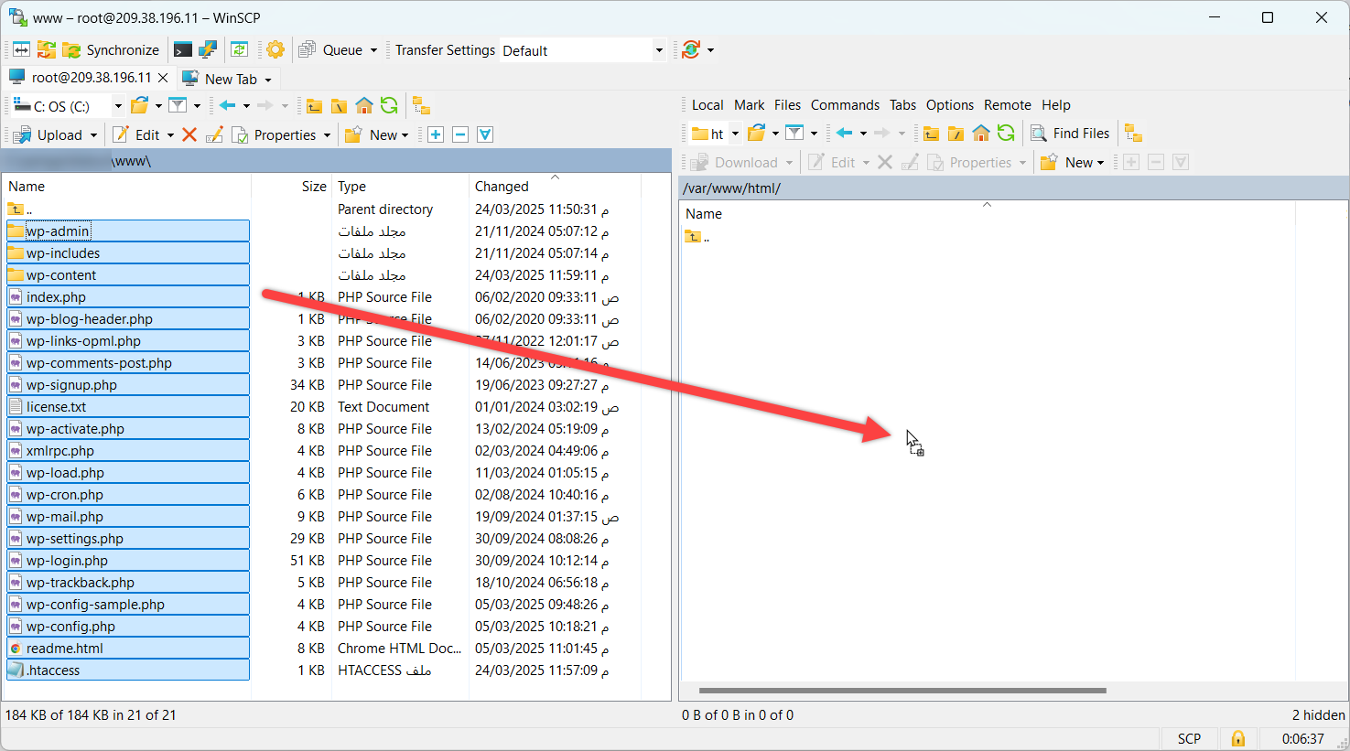Screen dimensions: 1350x751
Task: Click the local rename icon
Action: 214,134
